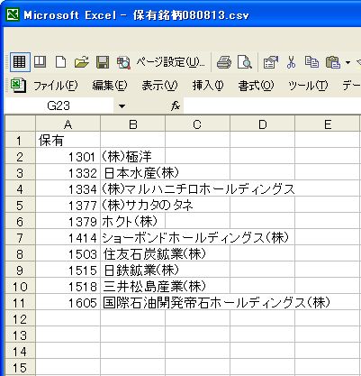
Task: Click cell with code 1334
Action: tap(68, 188)
